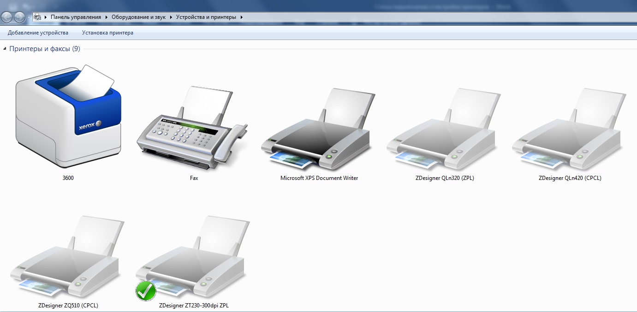This screenshot has height=312, width=637.
Task: Navigate to "Панель управления" breadcrumb
Action: pyautogui.click(x=76, y=17)
